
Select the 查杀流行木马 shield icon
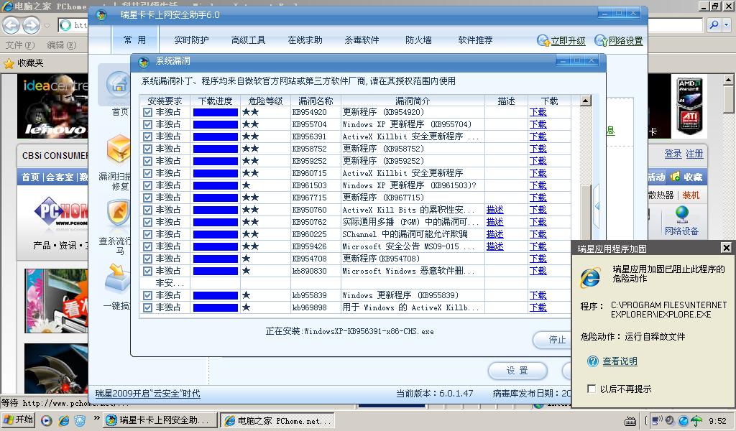click(119, 213)
